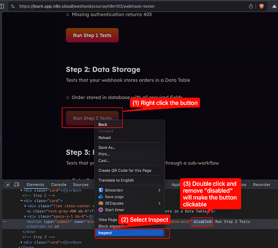278x248 pixels.
Task: Click the private window icon at top right
Action: pos(275,6)
